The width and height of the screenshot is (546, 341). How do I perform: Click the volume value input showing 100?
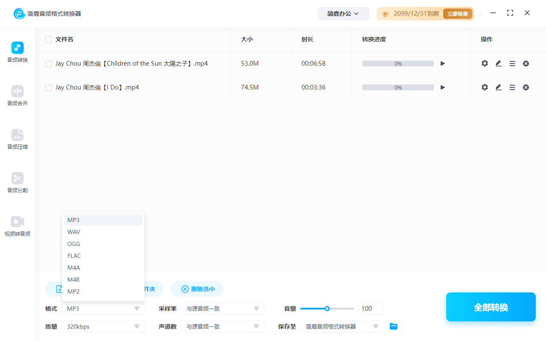[x=371, y=308]
